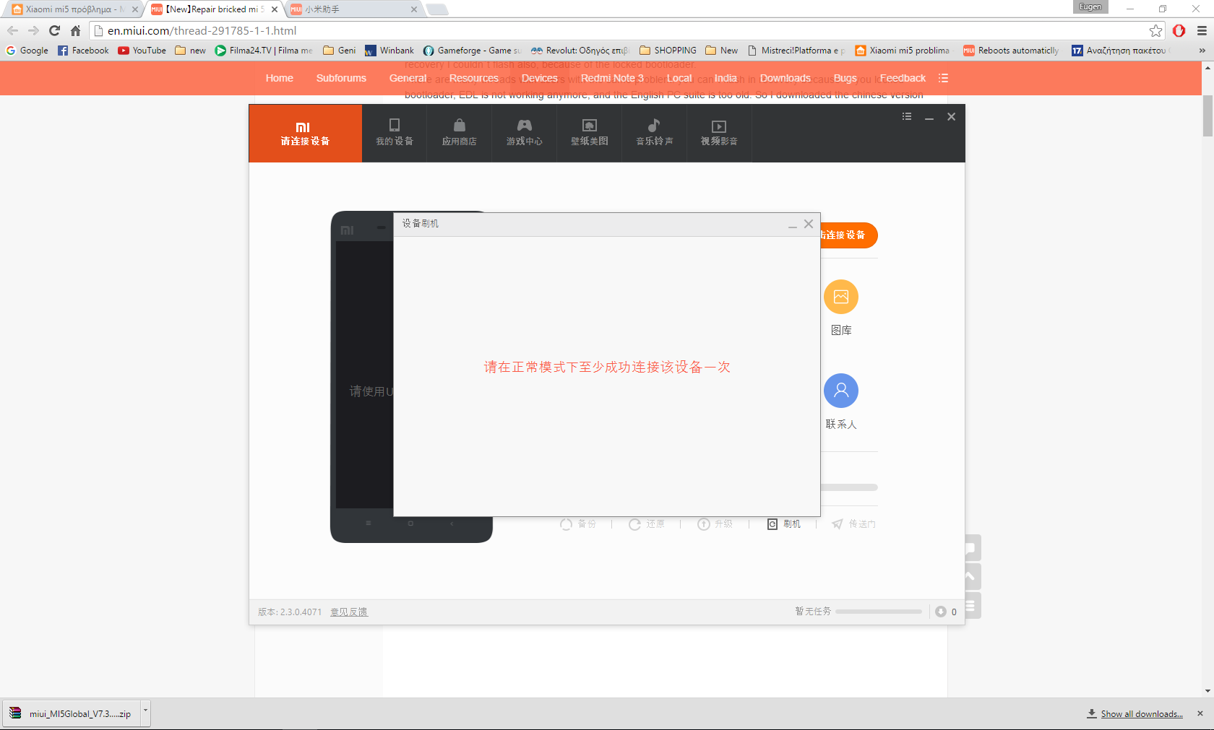The width and height of the screenshot is (1214, 730).
Task: Open the 应用商店 app store icon
Action: coord(459,133)
